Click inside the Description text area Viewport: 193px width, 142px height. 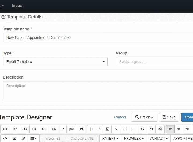[98, 91]
